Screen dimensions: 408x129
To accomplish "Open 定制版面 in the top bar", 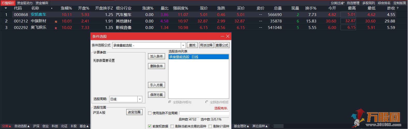I will point(400,3).
